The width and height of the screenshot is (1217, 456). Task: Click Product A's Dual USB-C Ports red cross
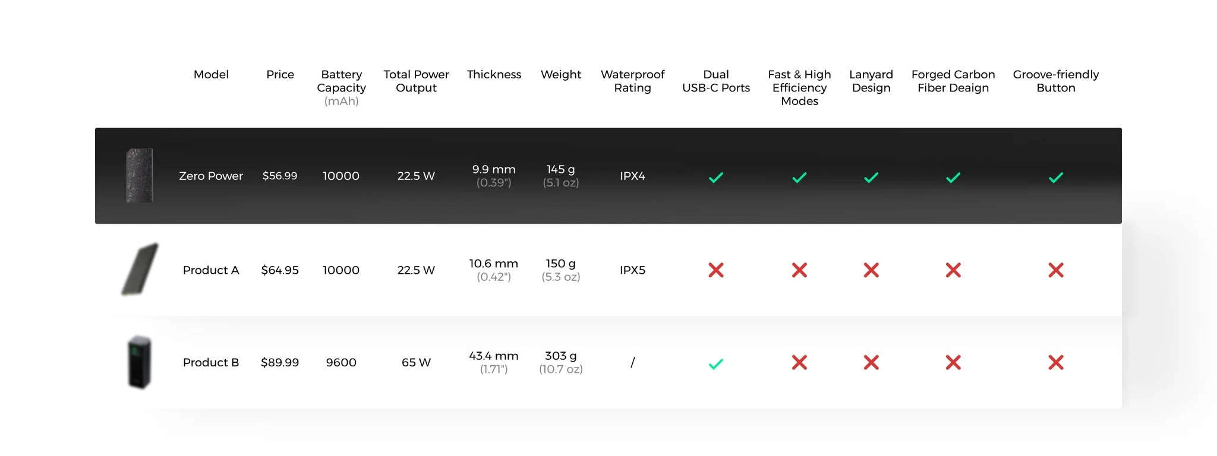(715, 270)
